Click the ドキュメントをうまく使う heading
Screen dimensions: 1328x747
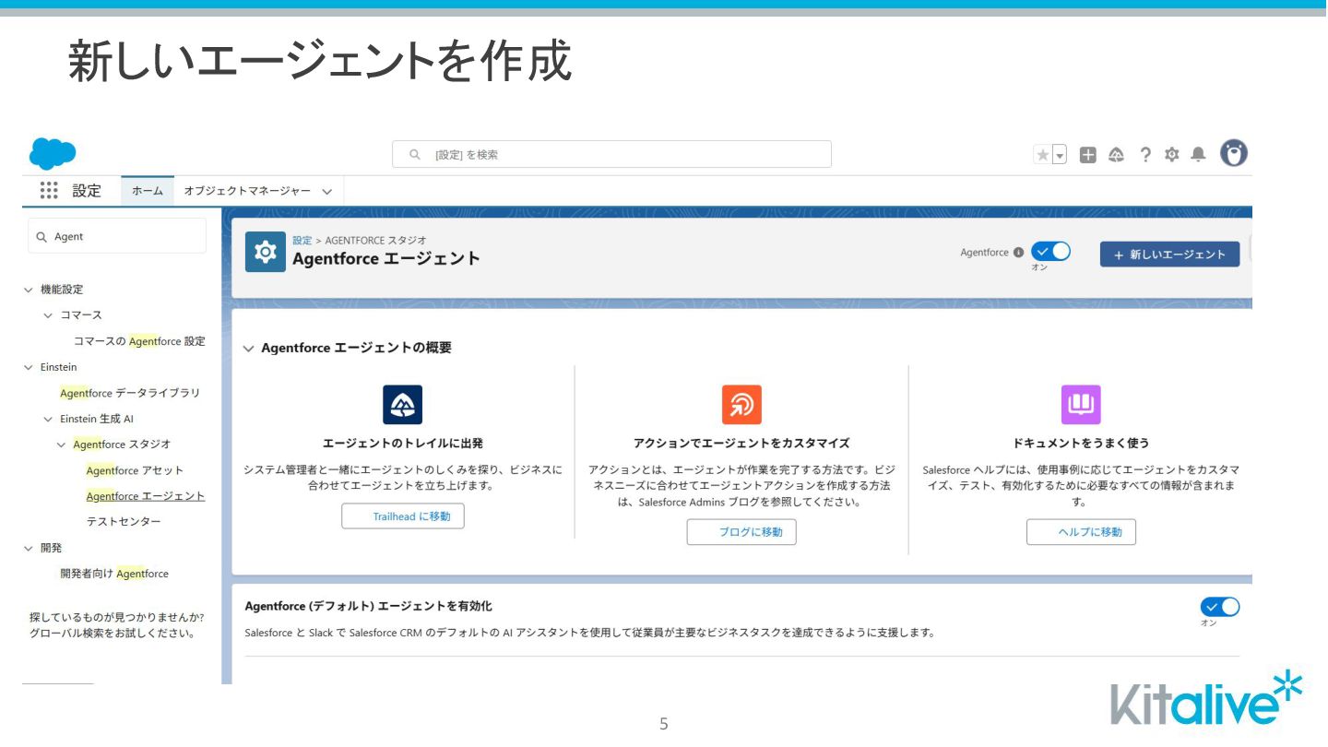coord(1081,443)
